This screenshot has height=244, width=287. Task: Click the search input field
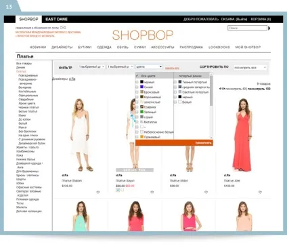coord(247,28)
